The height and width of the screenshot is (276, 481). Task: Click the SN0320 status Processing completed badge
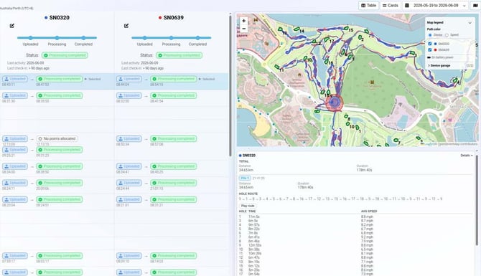pyautogui.click(x=65, y=55)
